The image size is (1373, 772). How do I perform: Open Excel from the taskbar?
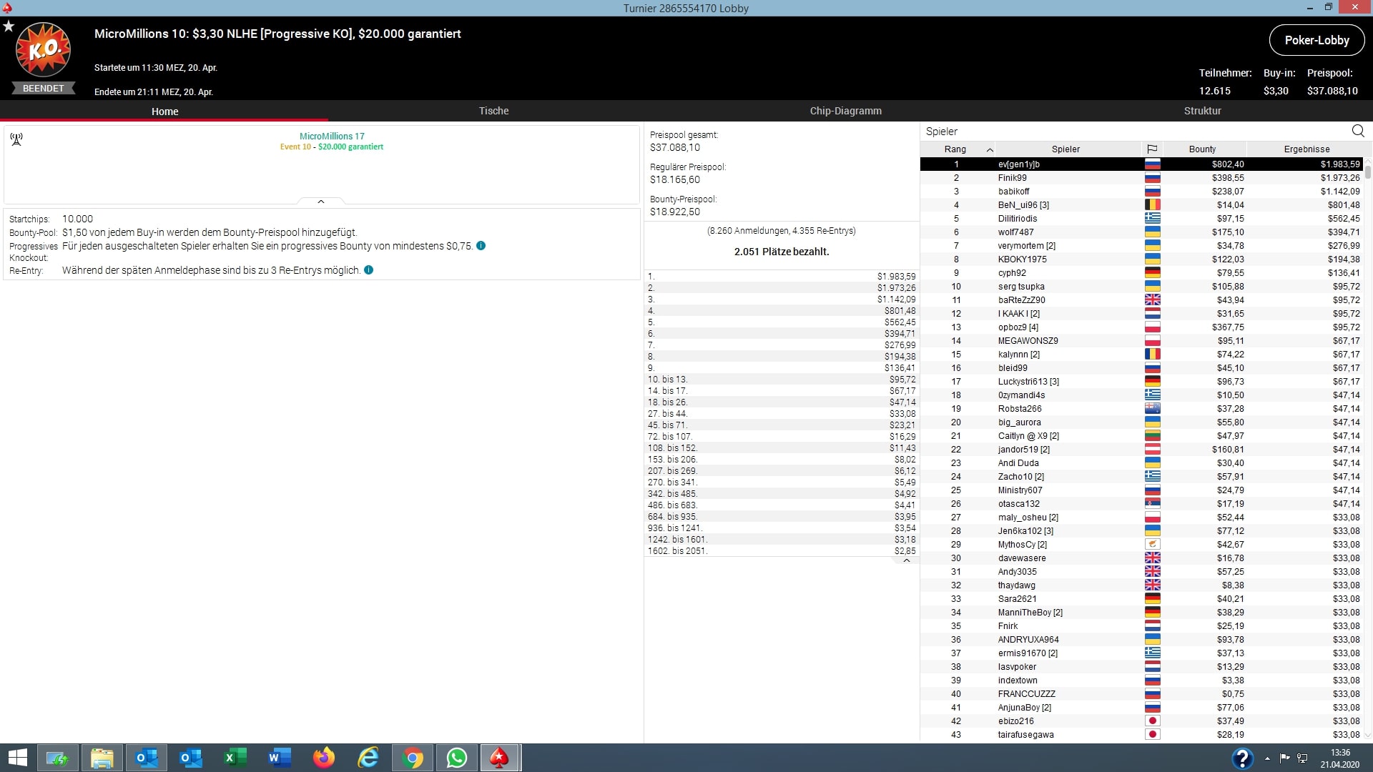pos(235,758)
